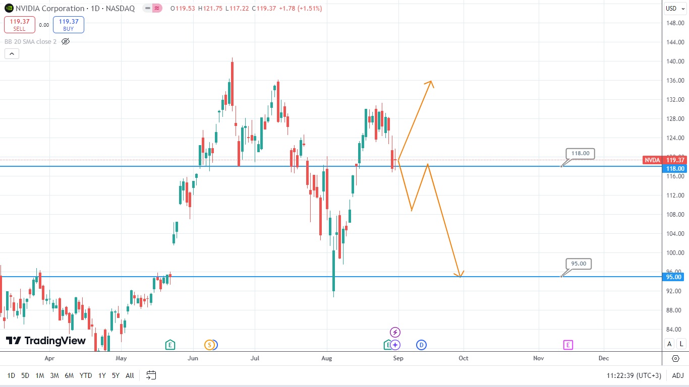Click the red 119.37 SELL button
This screenshot has height=387, width=689.
[20, 25]
